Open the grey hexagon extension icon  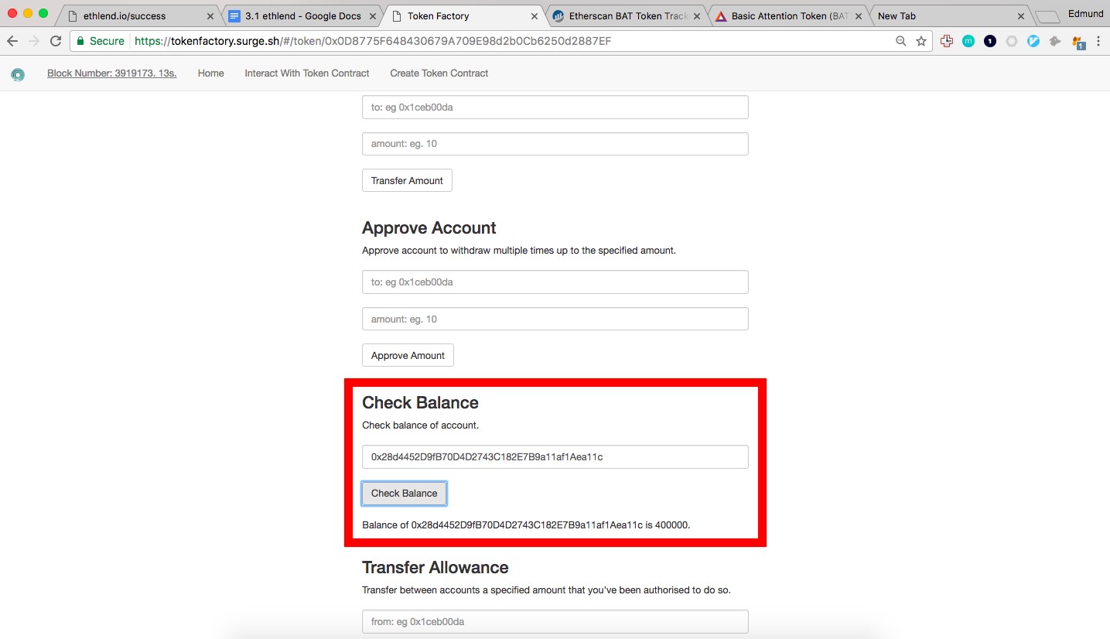pyautogui.click(x=1012, y=41)
